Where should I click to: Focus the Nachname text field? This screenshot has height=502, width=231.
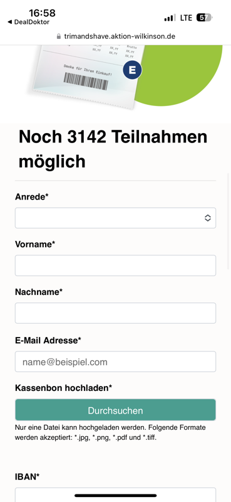[x=115, y=313]
